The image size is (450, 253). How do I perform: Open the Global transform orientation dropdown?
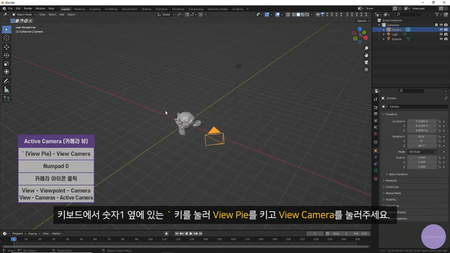(166, 14)
